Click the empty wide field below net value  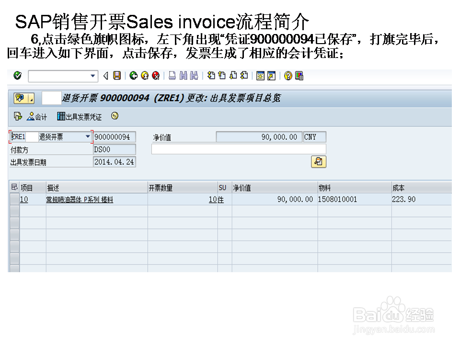239,149
